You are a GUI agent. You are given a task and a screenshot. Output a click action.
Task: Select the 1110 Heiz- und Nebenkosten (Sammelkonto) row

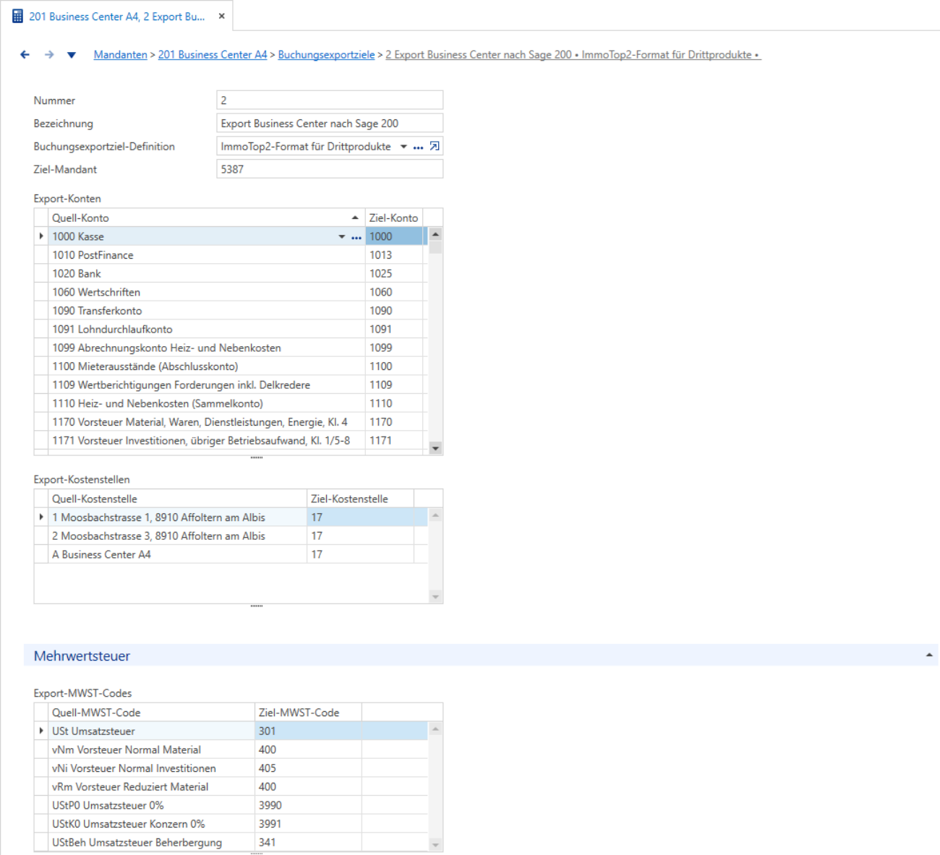(231, 403)
